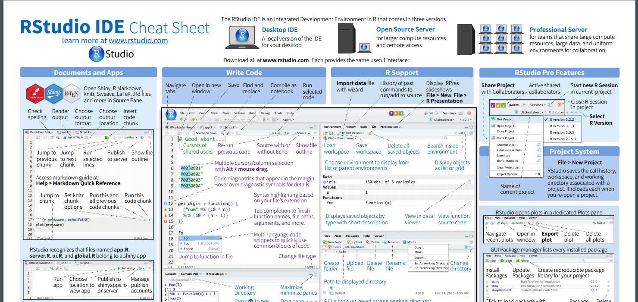Click the Run button in Script.R toolbar

coord(275,133)
